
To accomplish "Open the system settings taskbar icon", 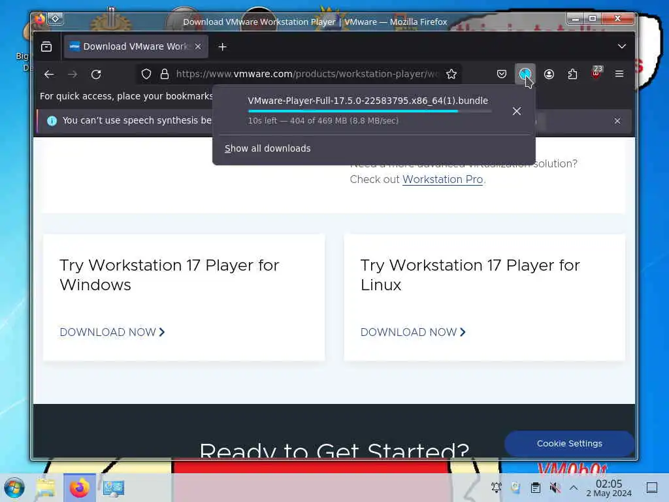I will 113,488.
